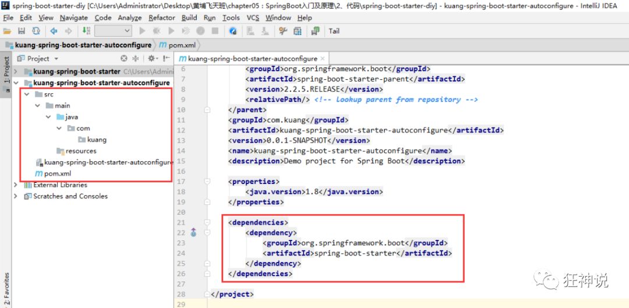Open the Build menu
The width and height of the screenshot is (629, 308).
click(x=189, y=17)
